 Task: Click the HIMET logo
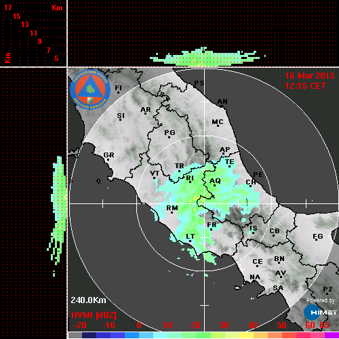(x=320, y=313)
